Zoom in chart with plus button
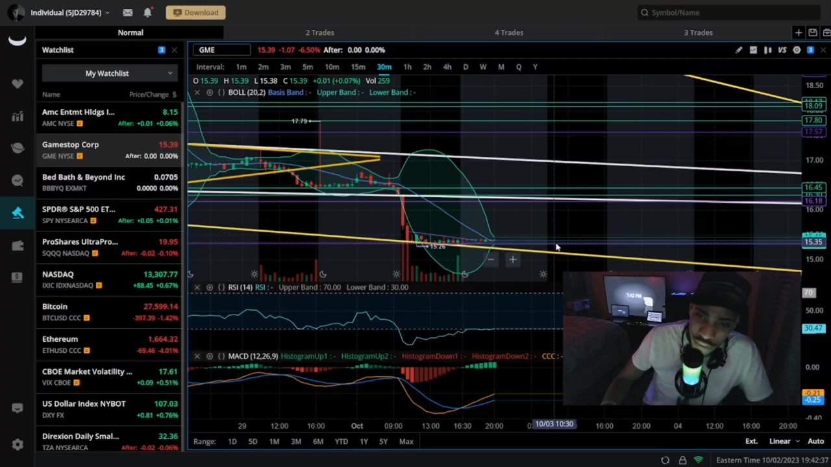The image size is (831, 467). pyautogui.click(x=512, y=259)
